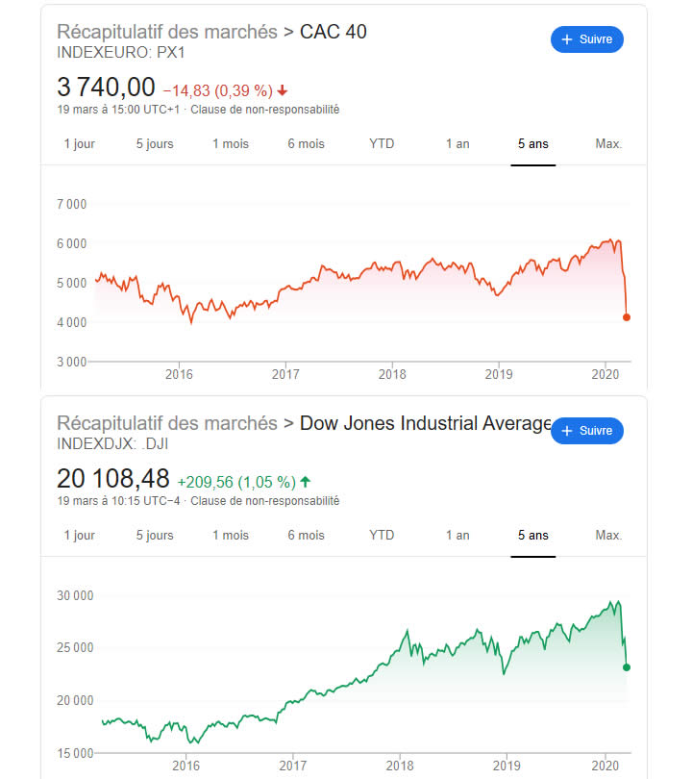Viewport: 692px width, 779px height.
Task: Show CAC 40 chart for 1 mois
Action: point(231,144)
